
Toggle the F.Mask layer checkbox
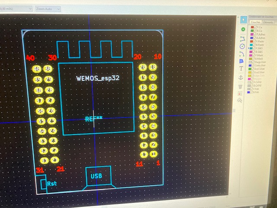coord(254,55)
